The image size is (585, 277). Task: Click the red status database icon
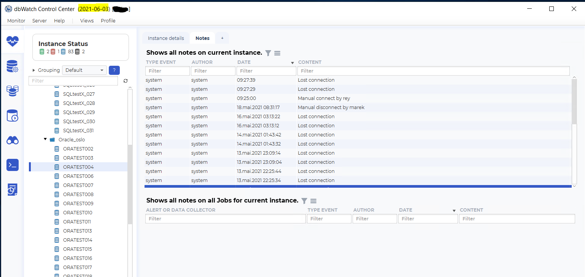[53, 52]
